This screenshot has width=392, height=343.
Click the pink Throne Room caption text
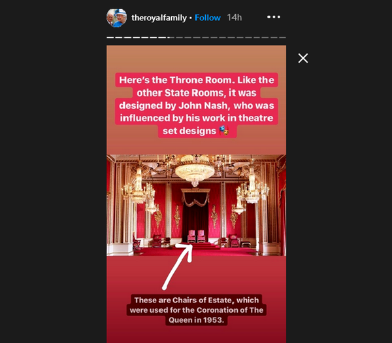coord(197,105)
